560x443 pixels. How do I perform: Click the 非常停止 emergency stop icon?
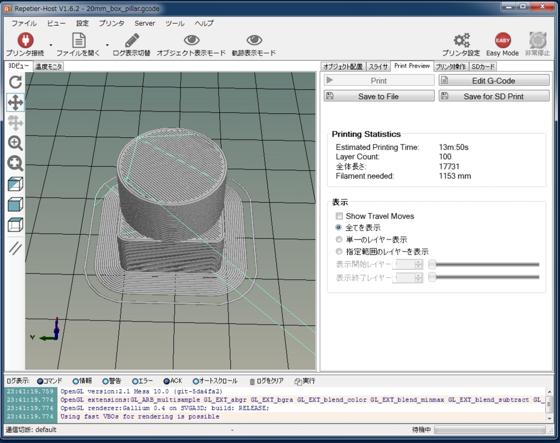pos(538,40)
